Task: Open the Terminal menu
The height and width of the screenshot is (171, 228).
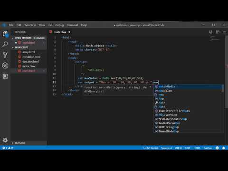Action: [x=73, y=25]
